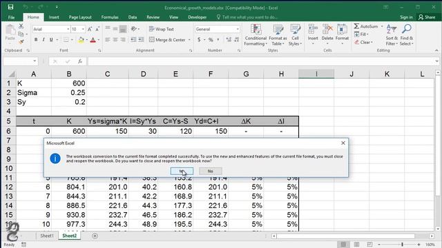This screenshot has width=442, height=248.
Task: Toggle Wrap Text
Action: (161, 29)
